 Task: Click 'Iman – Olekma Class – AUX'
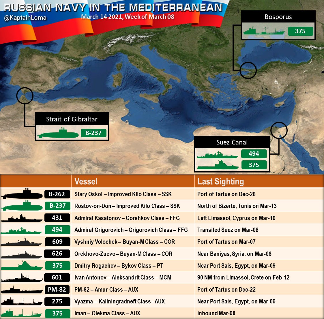[x=107, y=313]
